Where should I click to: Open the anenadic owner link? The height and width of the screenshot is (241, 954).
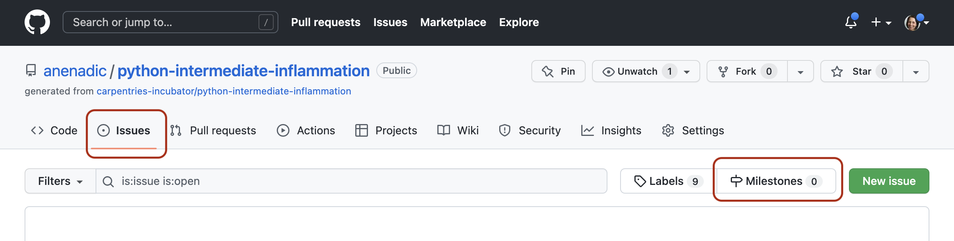pyautogui.click(x=75, y=71)
